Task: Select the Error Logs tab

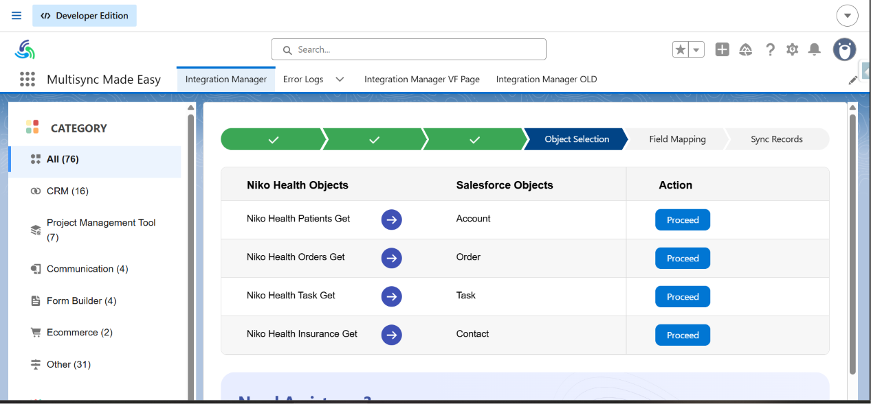Action: click(303, 80)
